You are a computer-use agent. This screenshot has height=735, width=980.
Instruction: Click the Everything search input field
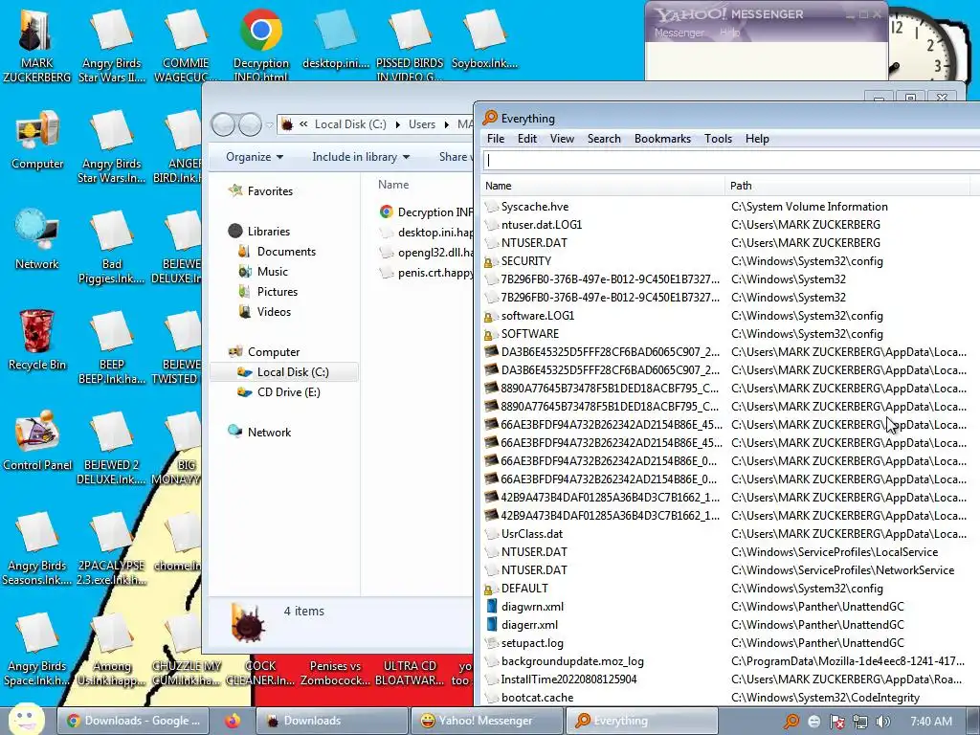point(731,161)
